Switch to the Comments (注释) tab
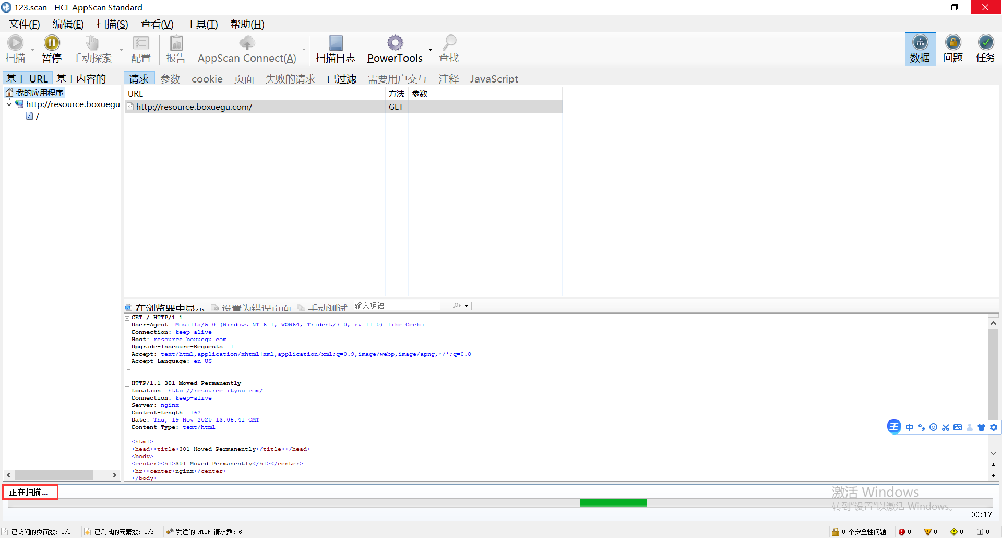Screen dimensions: 1002x538 tap(448, 78)
